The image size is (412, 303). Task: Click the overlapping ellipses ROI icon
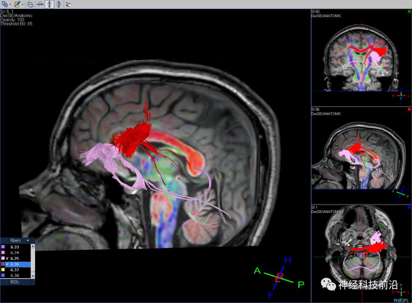coord(30,4)
